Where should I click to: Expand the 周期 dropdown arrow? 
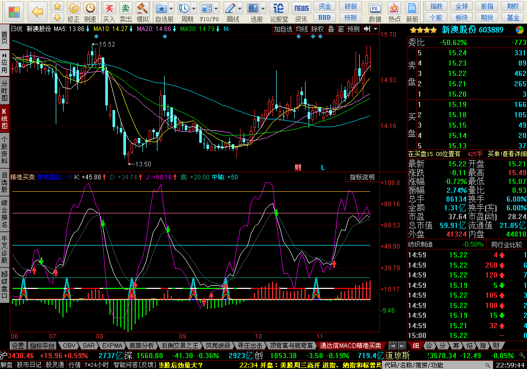click(x=194, y=8)
